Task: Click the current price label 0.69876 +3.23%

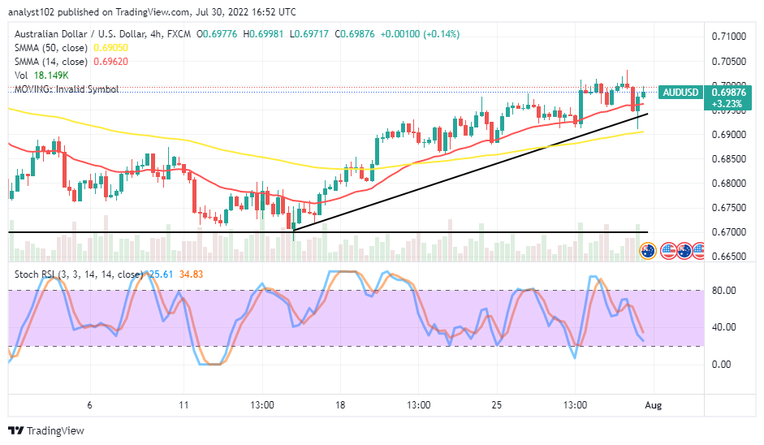Action: pyautogui.click(x=728, y=98)
